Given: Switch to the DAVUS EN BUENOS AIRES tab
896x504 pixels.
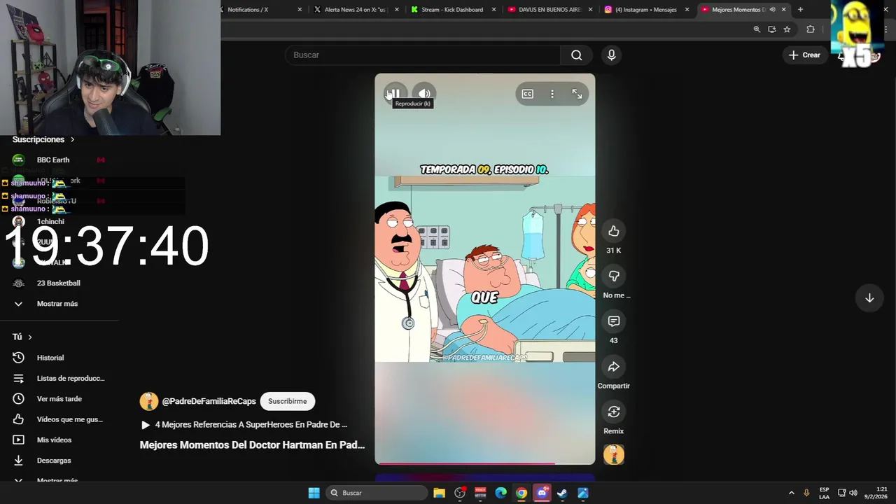Looking at the screenshot, I should coord(549,9).
